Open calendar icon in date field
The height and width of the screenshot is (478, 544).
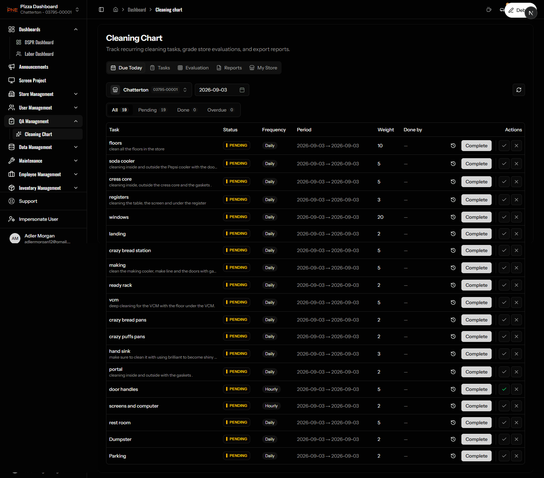pyautogui.click(x=242, y=90)
